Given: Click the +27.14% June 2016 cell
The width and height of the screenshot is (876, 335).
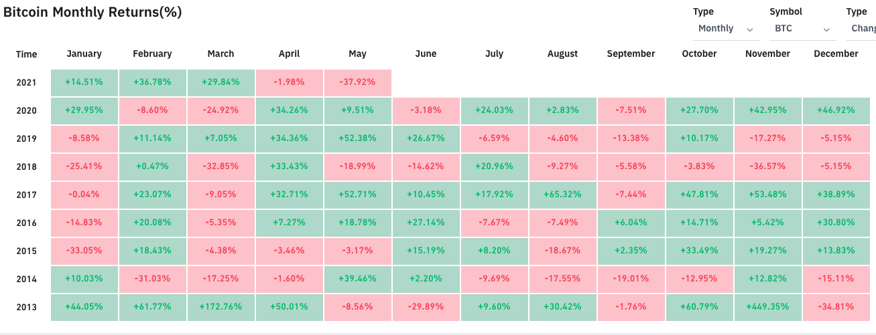Looking at the screenshot, I should [426, 223].
